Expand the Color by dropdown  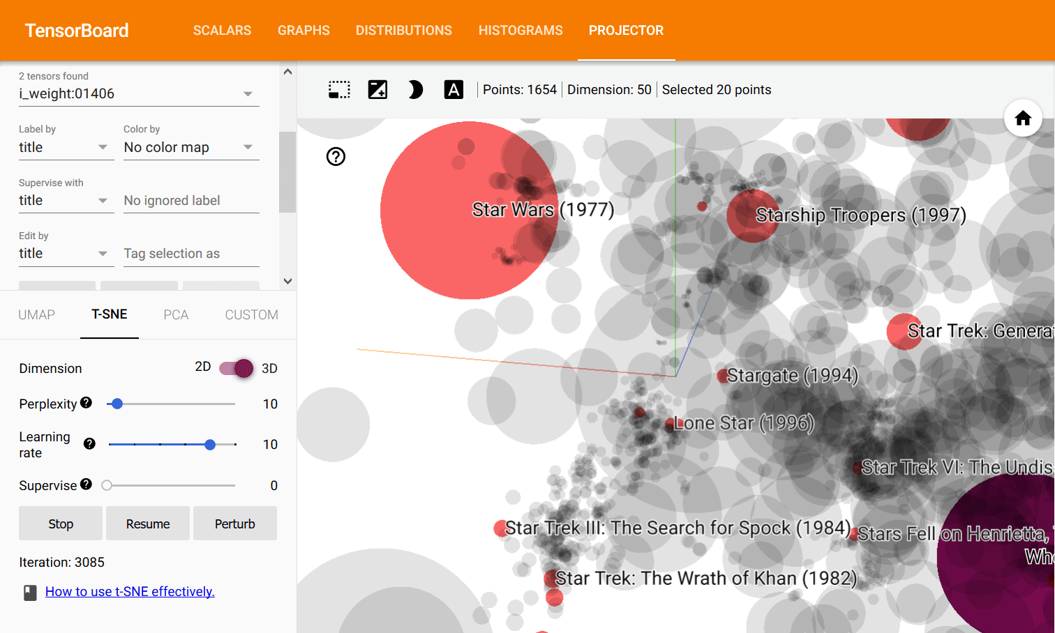[x=190, y=148]
